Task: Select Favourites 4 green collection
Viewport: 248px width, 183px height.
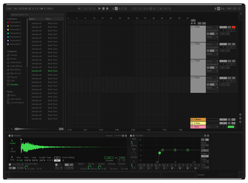Action: [x=14, y=33]
